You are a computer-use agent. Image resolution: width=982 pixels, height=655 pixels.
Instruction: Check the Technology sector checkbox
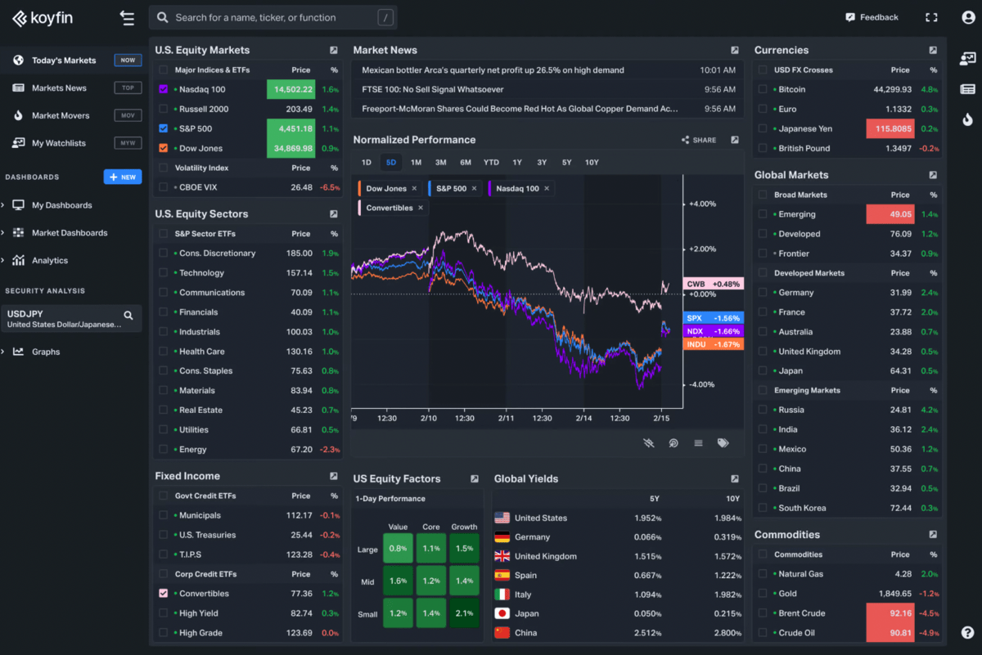[164, 273]
